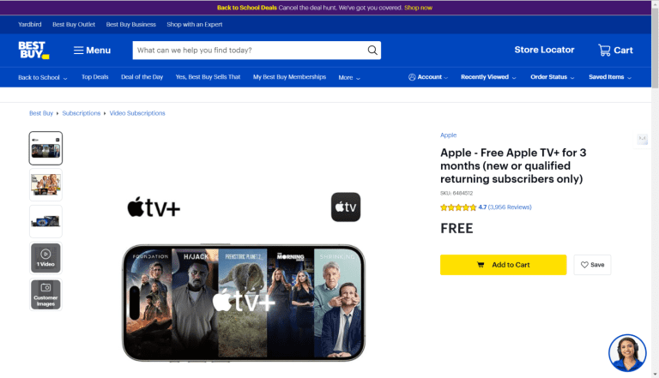Play the 1 Video thumbnail
Viewport: 659px width, 378px height.
tap(45, 258)
